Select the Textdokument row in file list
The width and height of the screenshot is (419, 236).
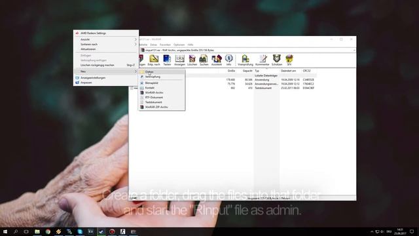click(223, 88)
